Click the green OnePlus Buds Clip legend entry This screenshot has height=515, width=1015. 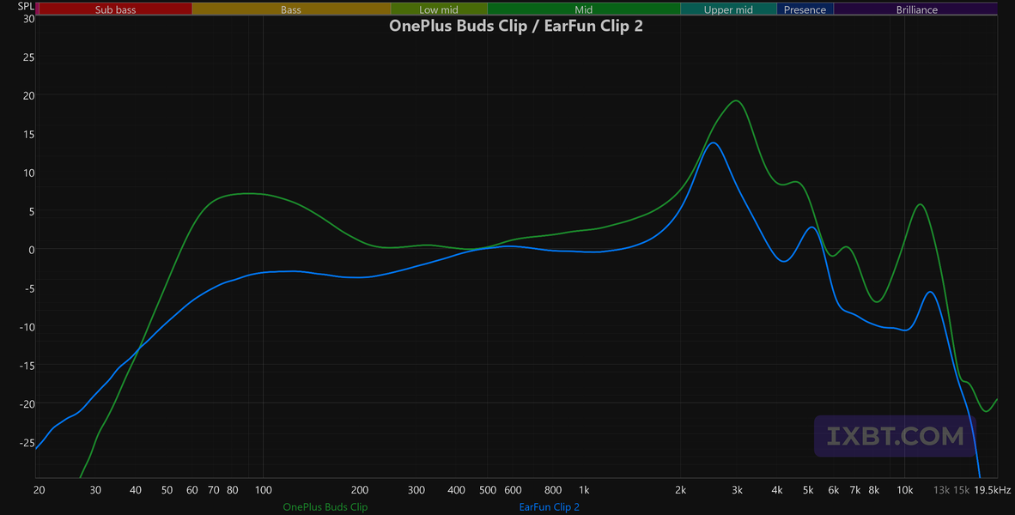[x=325, y=507]
